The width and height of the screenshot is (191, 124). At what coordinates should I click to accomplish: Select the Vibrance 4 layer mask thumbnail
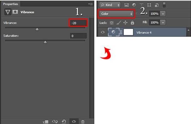[128, 32]
